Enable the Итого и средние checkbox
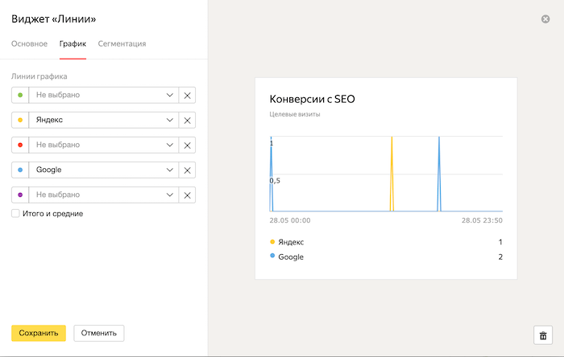564x357 pixels. [x=15, y=214]
